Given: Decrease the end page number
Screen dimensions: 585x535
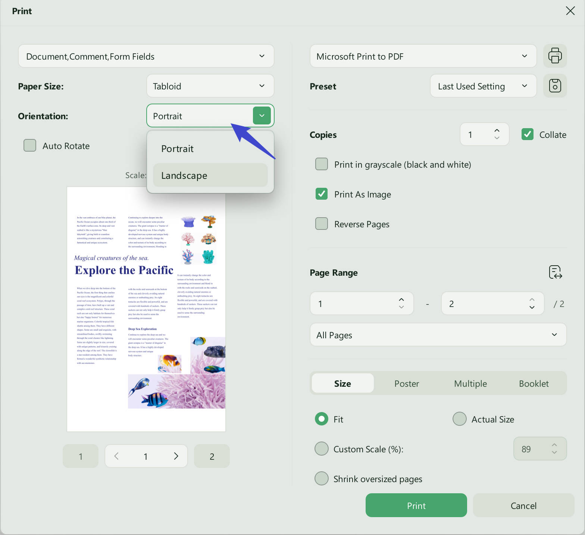Looking at the screenshot, I should click(x=532, y=307).
